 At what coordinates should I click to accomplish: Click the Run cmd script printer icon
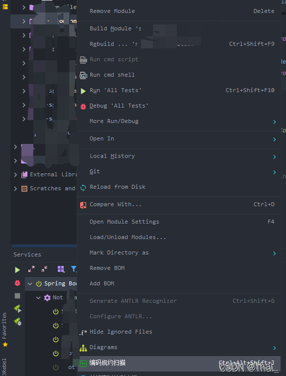tap(83, 59)
